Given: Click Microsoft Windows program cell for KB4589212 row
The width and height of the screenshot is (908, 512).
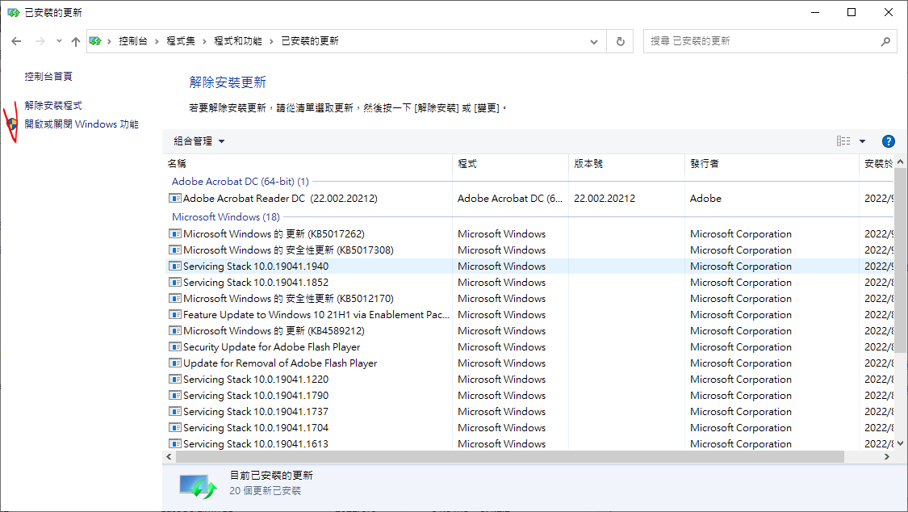Looking at the screenshot, I should point(501,331).
